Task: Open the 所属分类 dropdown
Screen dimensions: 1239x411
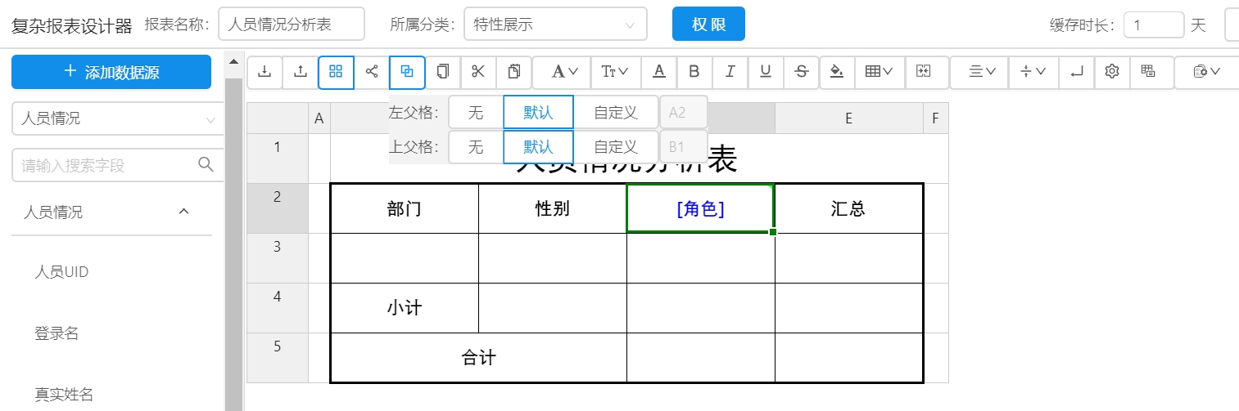Action: [554, 25]
